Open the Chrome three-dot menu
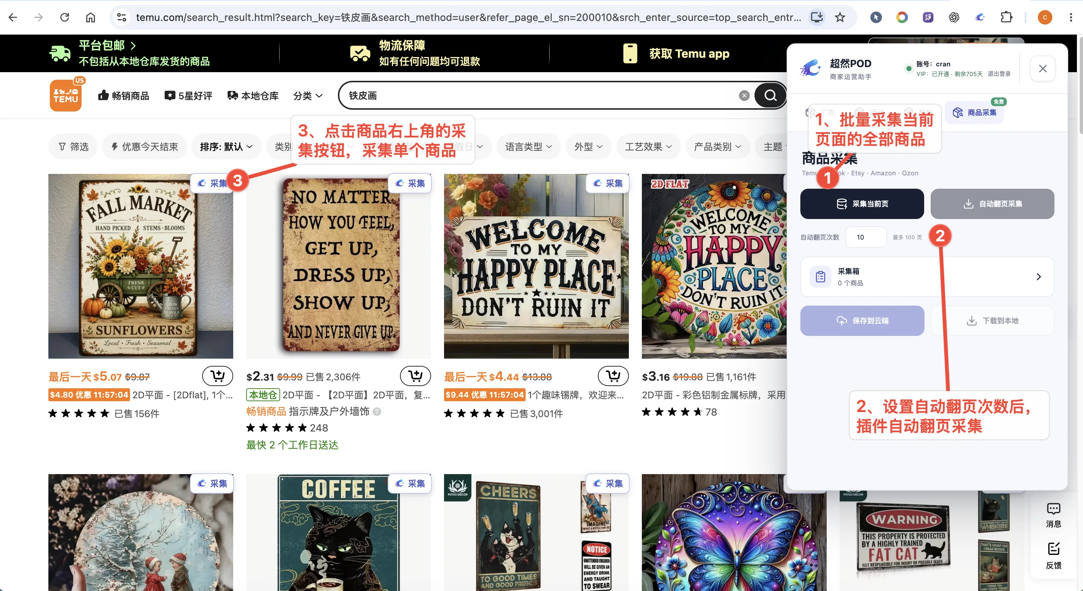This screenshot has width=1083, height=591. click(1071, 17)
